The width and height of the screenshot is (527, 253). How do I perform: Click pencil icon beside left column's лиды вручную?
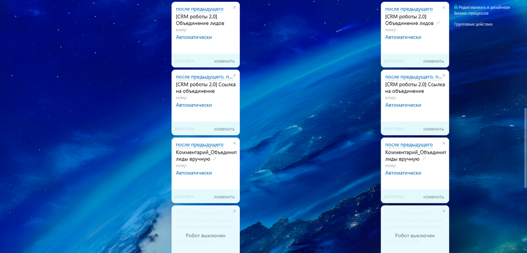pyautogui.click(x=214, y=159)
